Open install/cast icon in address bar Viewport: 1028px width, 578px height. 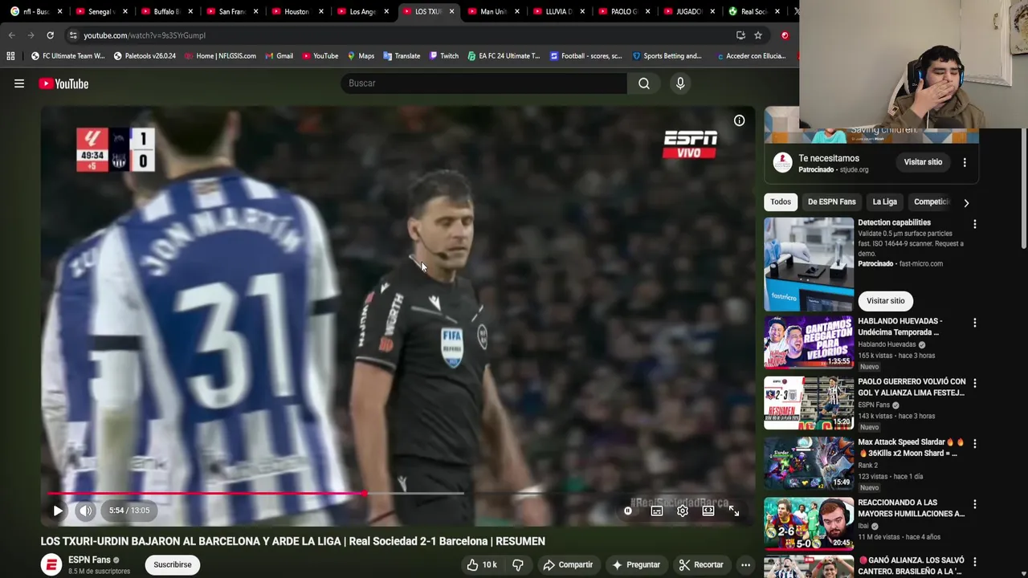coord(740,35)
